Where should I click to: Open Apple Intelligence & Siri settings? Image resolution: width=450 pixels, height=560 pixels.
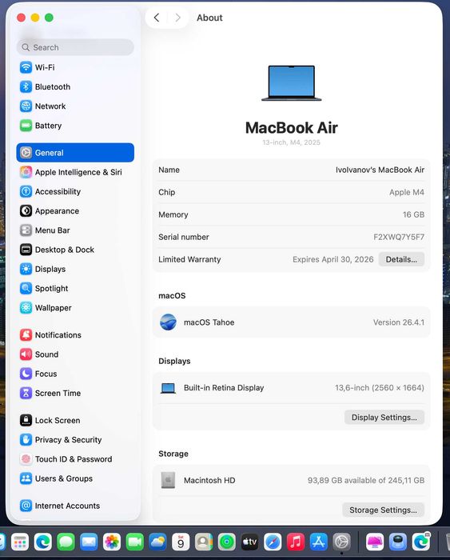coord(75,172)
